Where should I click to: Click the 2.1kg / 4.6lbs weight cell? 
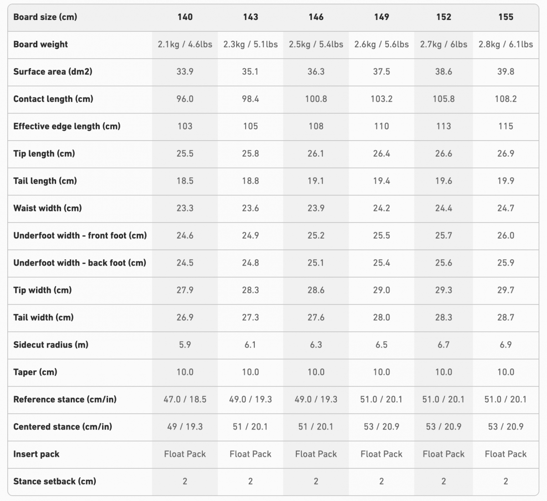[x=185, y=44]
